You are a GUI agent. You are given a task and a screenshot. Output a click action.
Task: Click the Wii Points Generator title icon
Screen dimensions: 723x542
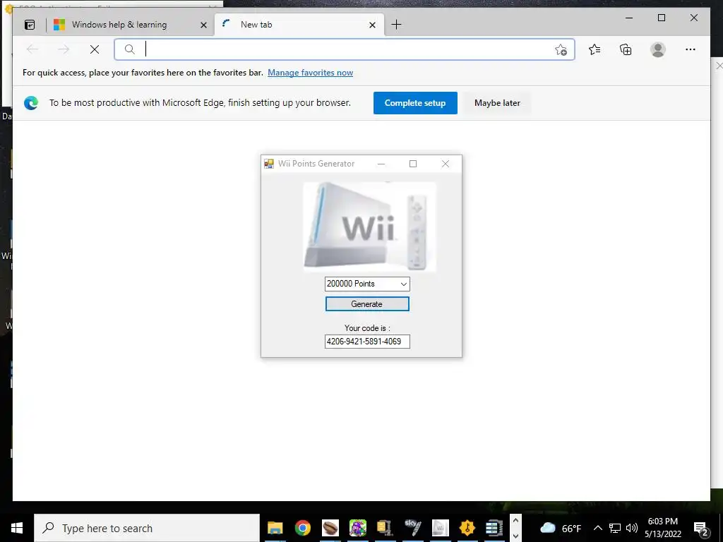click(269, 164)
